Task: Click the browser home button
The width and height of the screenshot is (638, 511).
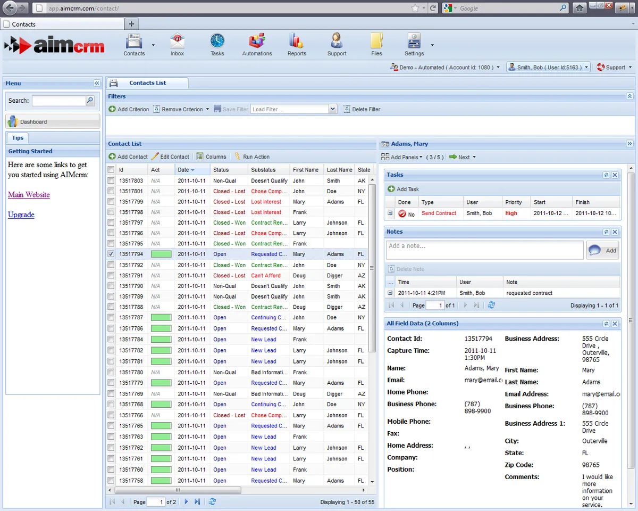Action: point(580,8)
